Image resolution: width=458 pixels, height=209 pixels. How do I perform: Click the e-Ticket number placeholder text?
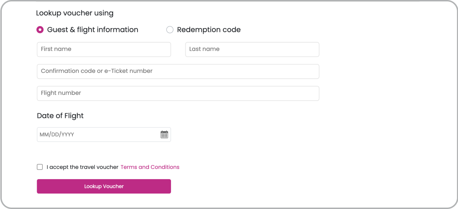coord(128,71)
